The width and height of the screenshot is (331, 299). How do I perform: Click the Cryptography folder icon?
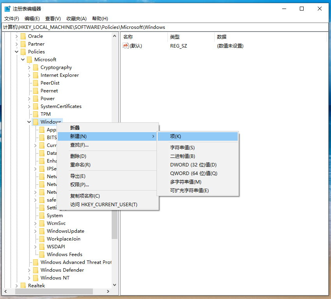point(36,67)
